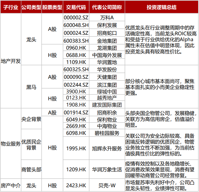The width and height of the screenshot is (199, 192).
Task: Select the stock code 3900.HK
Action: tap(76, 91)
